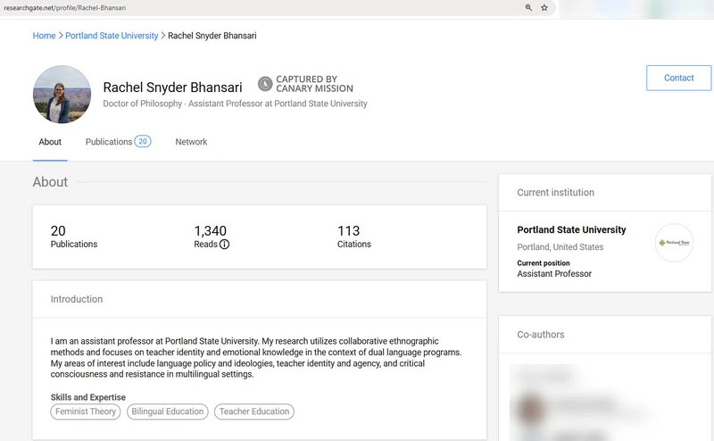
Task: Click the Skills and Expertise label
Action: point(87,397)
